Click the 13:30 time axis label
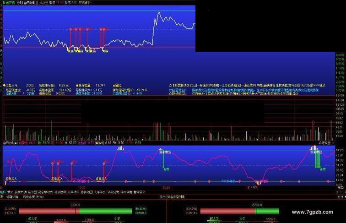This screenshot has width=346, height=223. click(x=81, y=187)
